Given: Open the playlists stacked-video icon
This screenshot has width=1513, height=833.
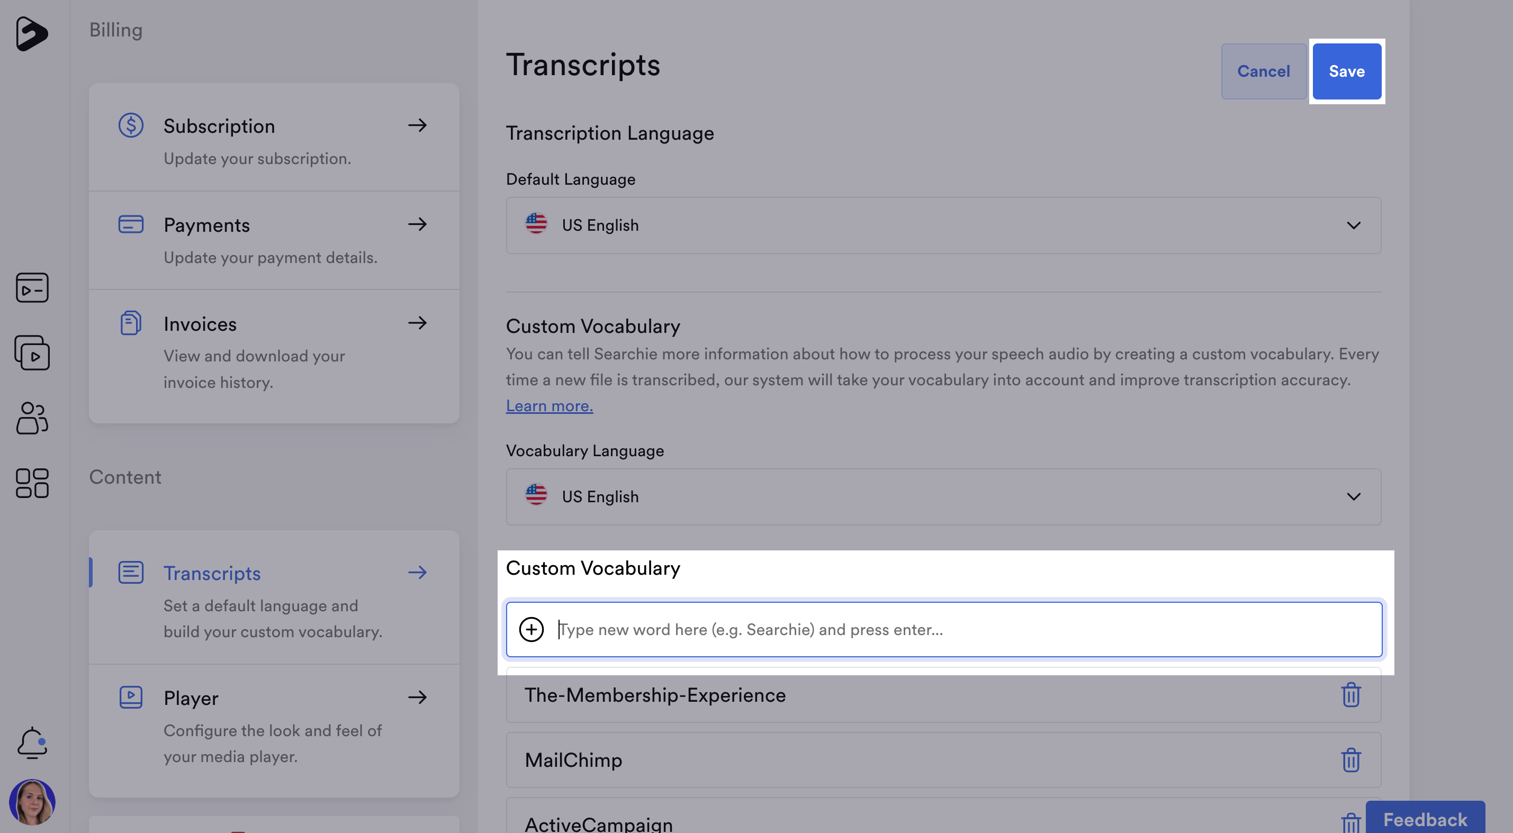Looking at the screenshot, I should click(x=32, y=353).
